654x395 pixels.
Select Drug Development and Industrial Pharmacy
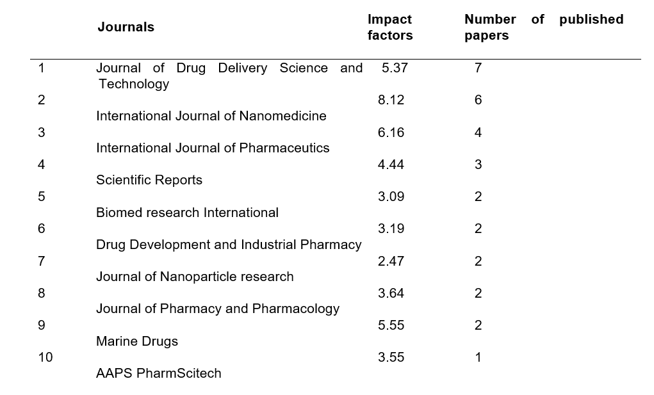229,245
